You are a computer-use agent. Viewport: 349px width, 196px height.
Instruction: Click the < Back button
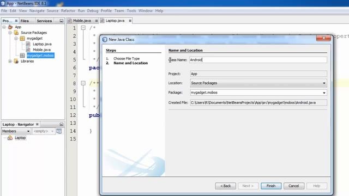click(x=225, y=186)
